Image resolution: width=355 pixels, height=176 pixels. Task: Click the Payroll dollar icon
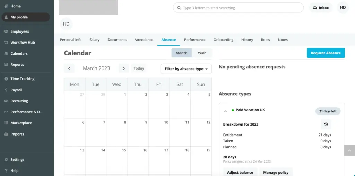click(x=6, y=90)
